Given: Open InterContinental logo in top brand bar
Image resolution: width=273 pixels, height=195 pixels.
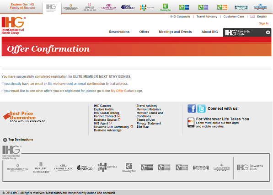Looking at the screenshot, I should [x=71, y=7].
